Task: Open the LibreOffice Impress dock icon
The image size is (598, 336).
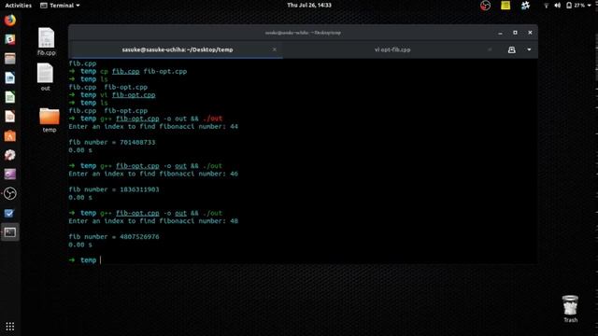Action: [10, 116]
